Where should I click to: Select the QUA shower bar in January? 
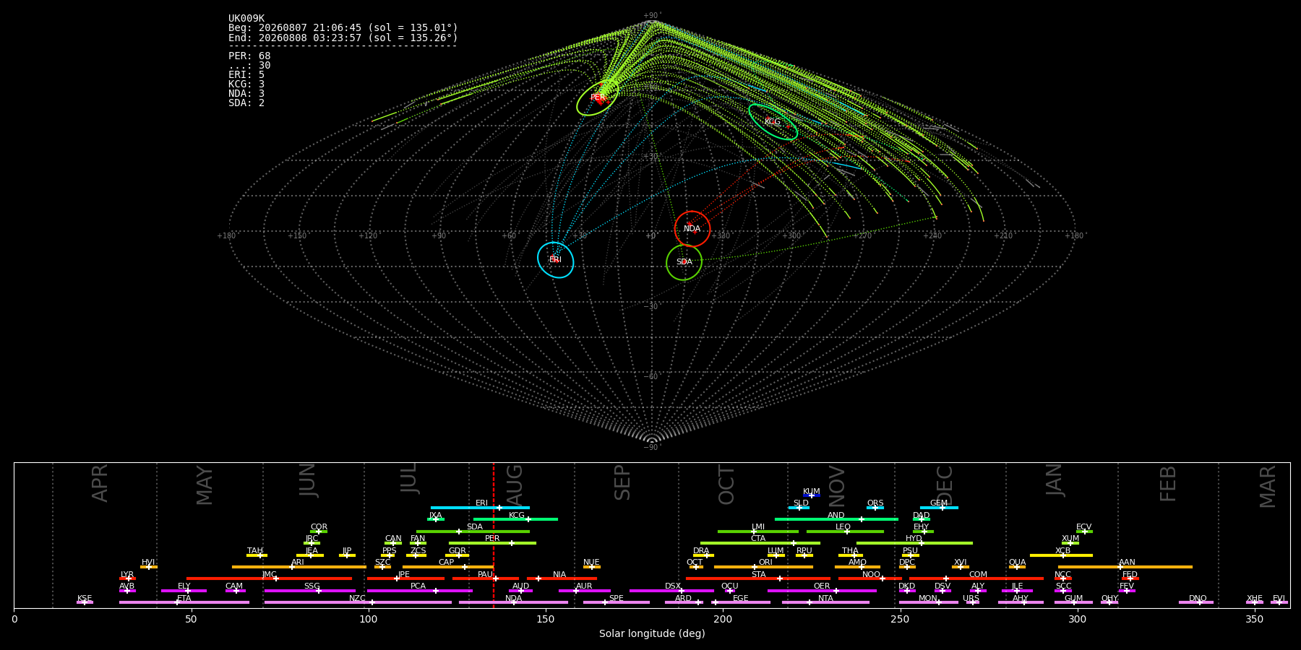coord(1017,567)
